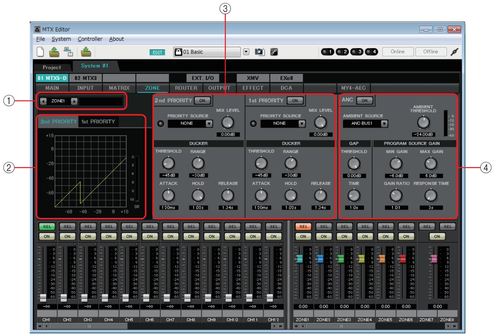
Task: Open the System menu
Action: [x=61, y=39]
